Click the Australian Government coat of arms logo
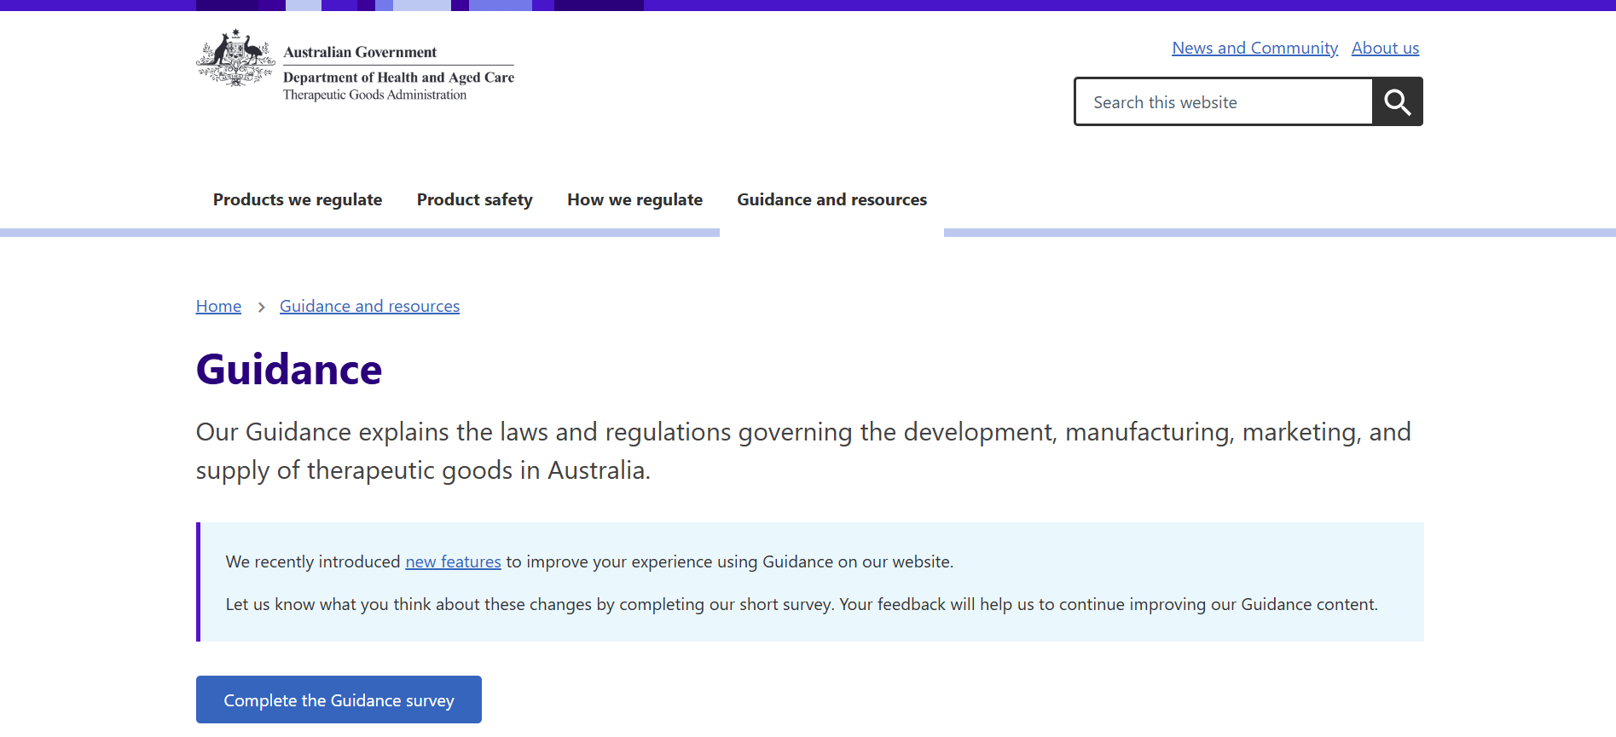Screen dimensions: 1616x737 coord(235,58)
